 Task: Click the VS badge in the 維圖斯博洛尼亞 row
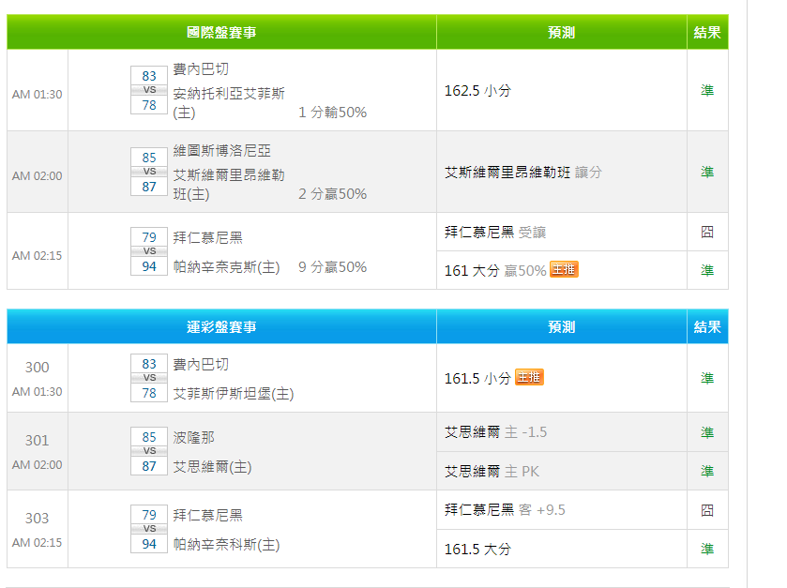click(149, 172)
